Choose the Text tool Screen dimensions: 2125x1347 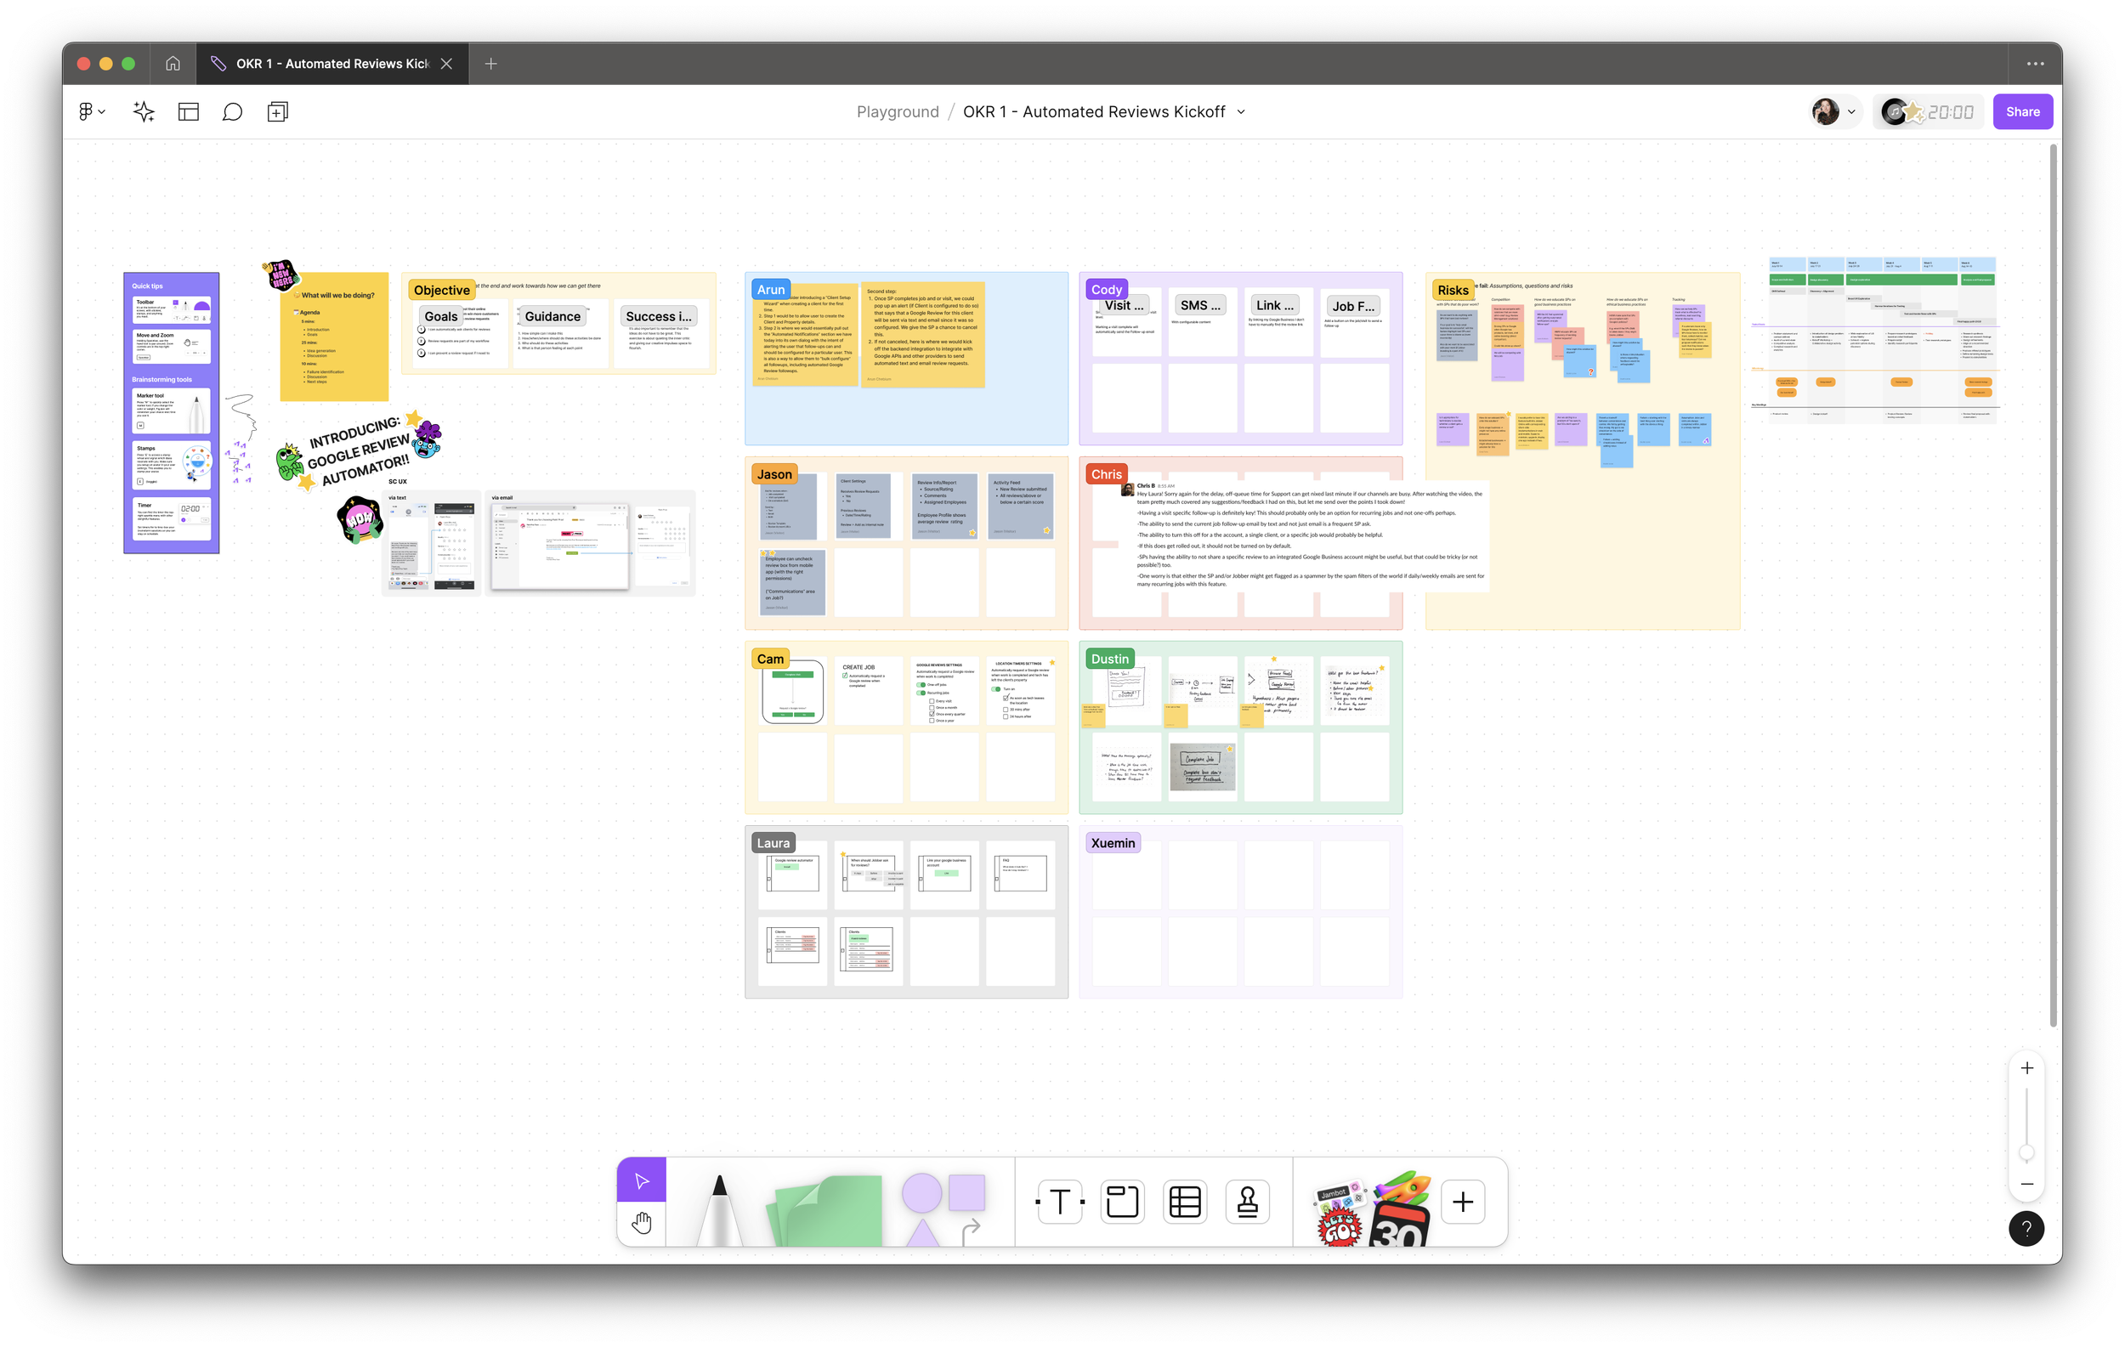pyautogui.click(x=1060, y=1202)
